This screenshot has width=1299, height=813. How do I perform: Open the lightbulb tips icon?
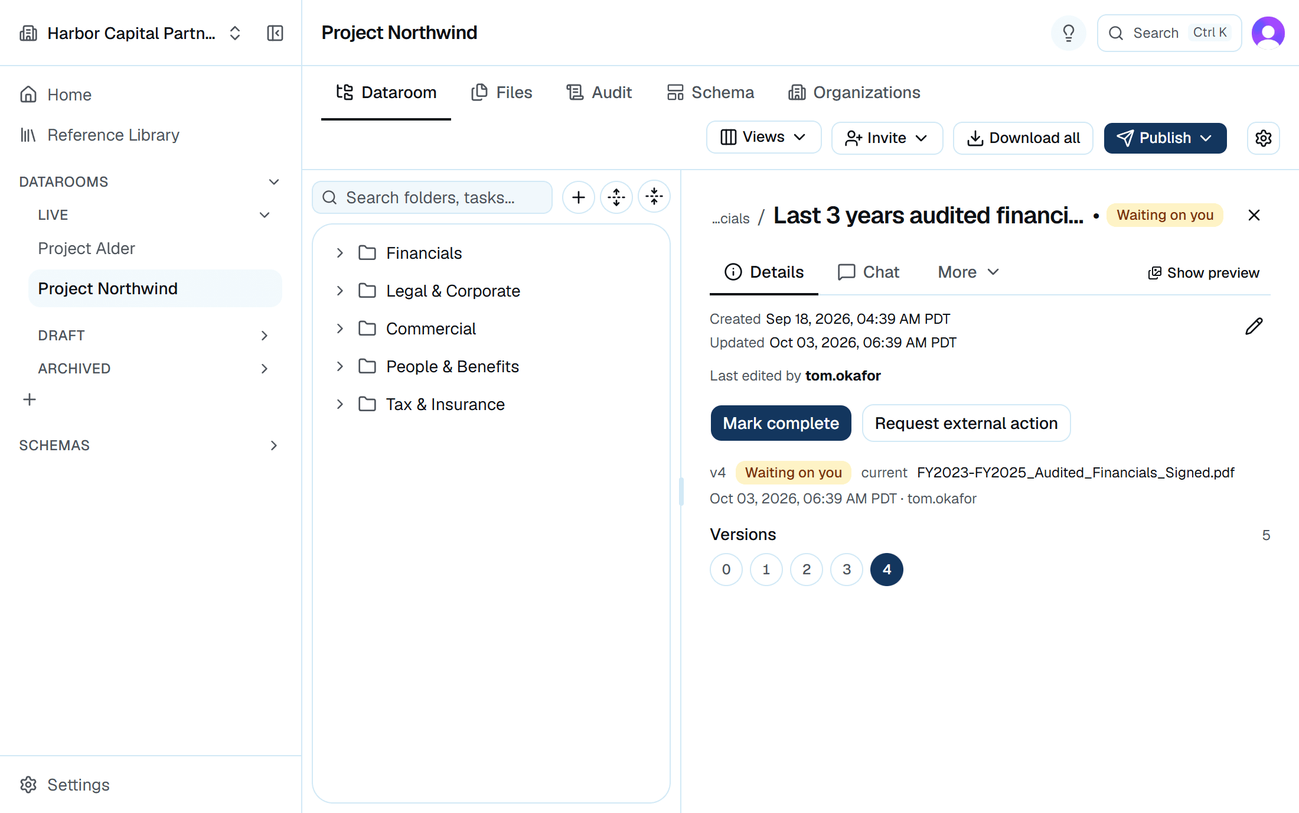tap(1069, 33)
